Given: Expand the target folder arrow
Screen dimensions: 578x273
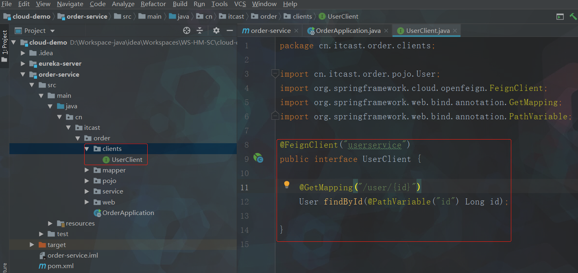Looking at the screenshot, I should [x=32, y=245].
